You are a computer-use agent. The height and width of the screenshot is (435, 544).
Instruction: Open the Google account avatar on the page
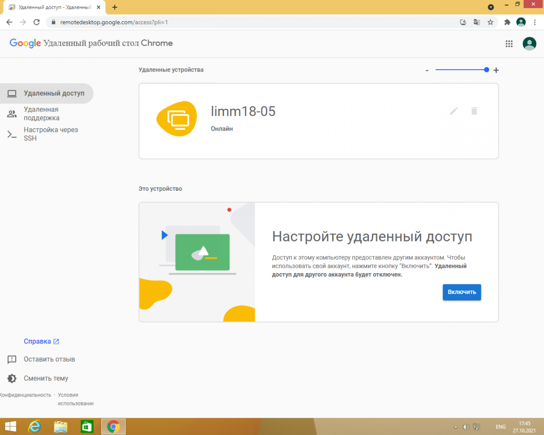point(529,43)
